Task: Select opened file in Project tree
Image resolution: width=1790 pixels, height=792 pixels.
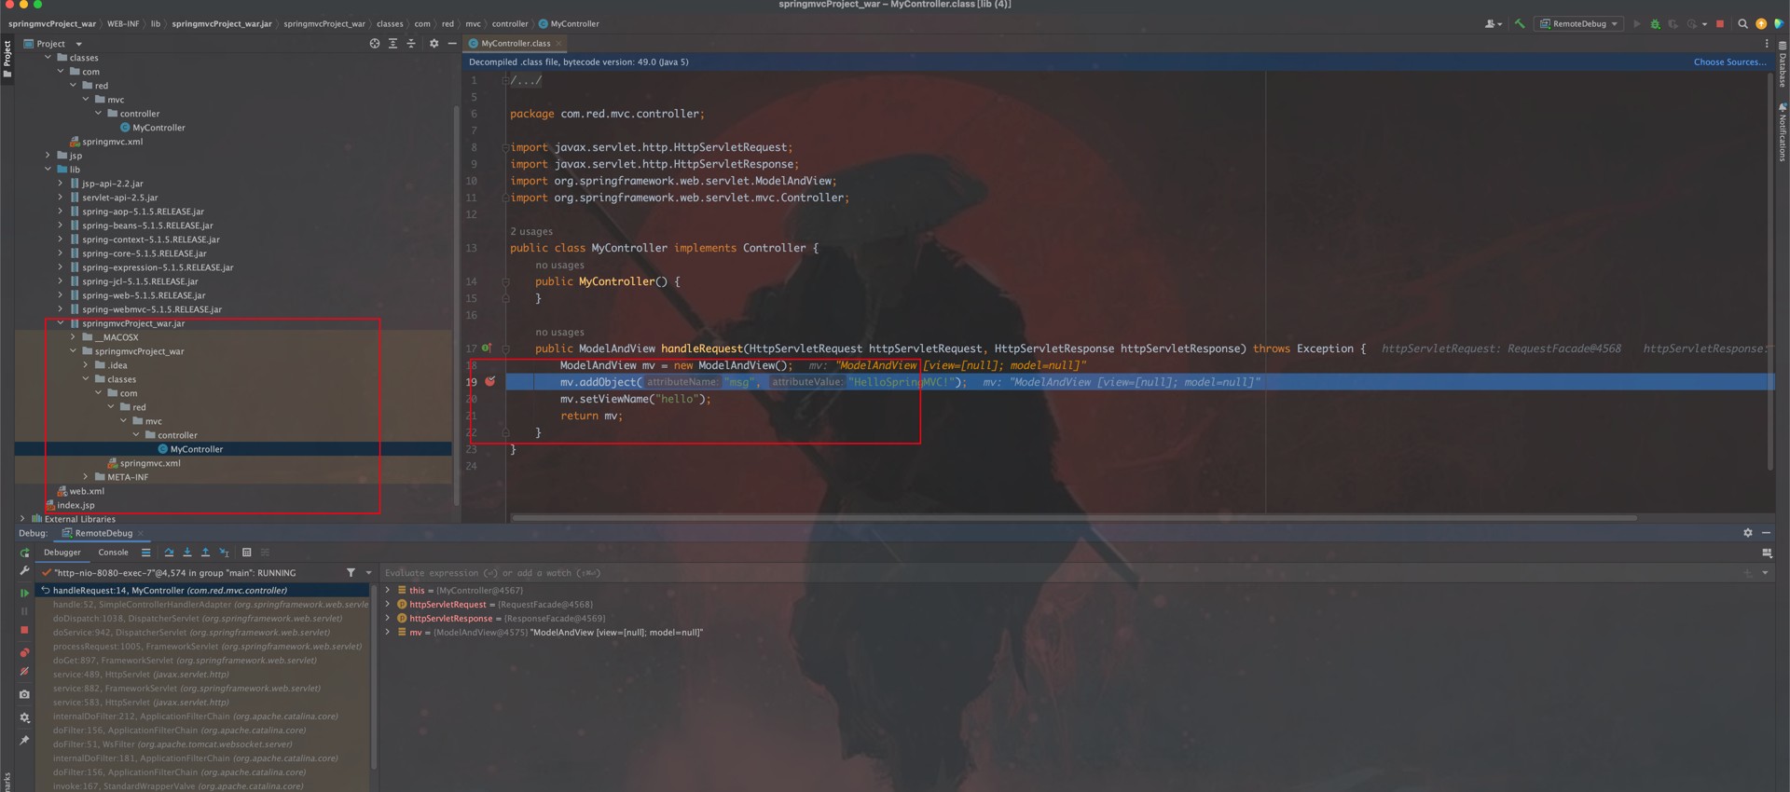Action: click(x=375, y=44)
